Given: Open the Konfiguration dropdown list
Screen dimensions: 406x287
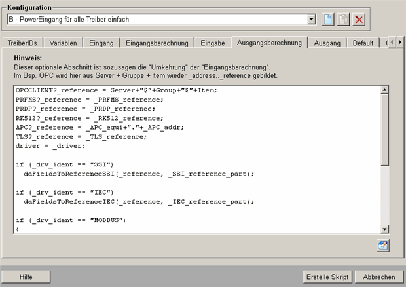Looking at the screenshot, I should (x=311, y=20).
